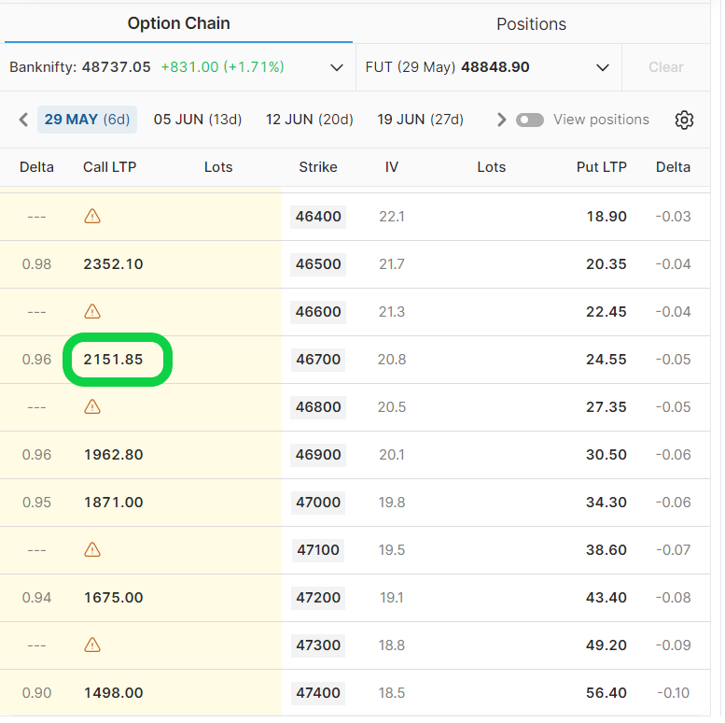Screen dimensions: 725x723
Task: Click the 46800 strike price
Action: (x=318, y=407)
